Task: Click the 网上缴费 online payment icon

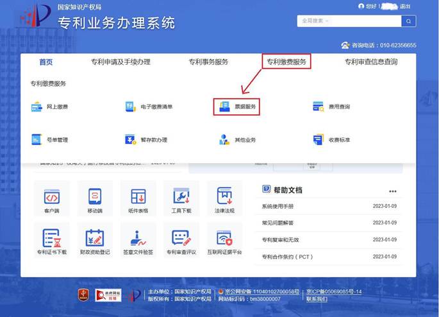Action: pos(37,107)
